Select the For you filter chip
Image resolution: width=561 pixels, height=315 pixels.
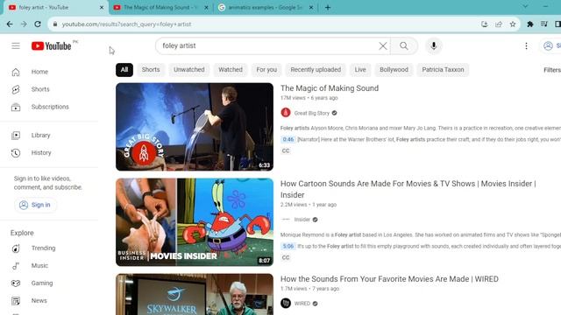click(266, 70)
